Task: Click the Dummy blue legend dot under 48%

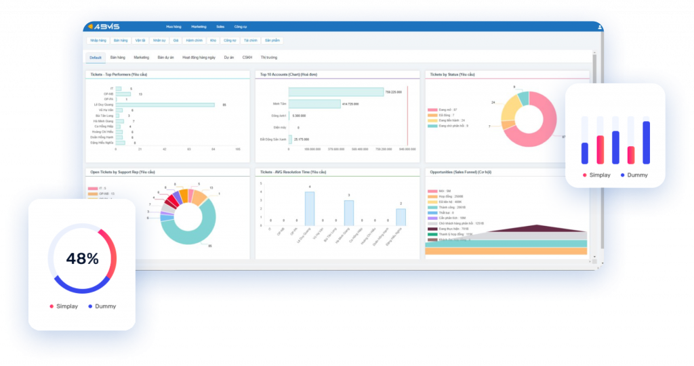Action: [x=90, y=306]
